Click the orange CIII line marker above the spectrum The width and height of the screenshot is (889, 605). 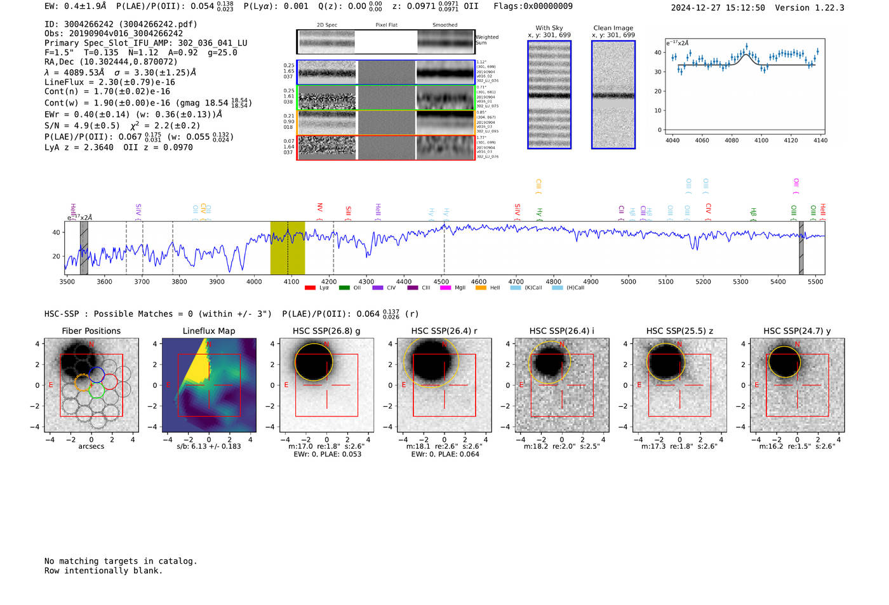pos(538,186)
